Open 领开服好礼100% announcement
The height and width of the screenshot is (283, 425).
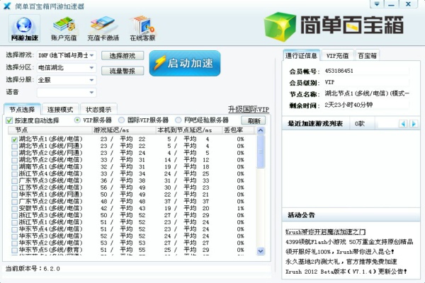pos(339,252)
